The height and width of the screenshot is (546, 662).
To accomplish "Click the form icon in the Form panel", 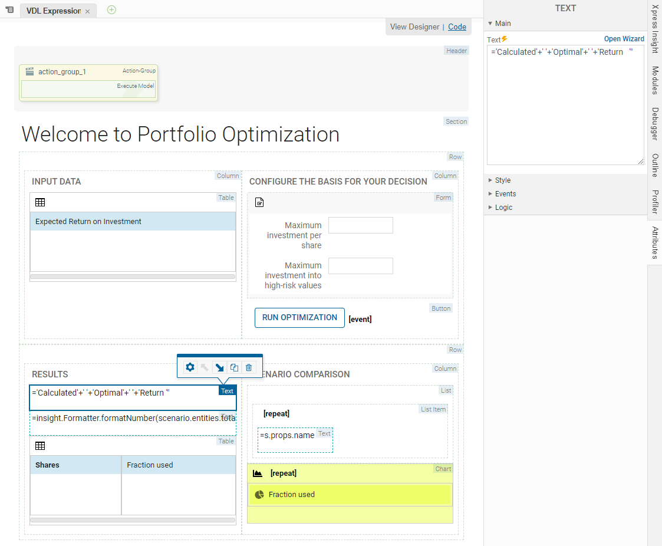I will coord(259,203).
